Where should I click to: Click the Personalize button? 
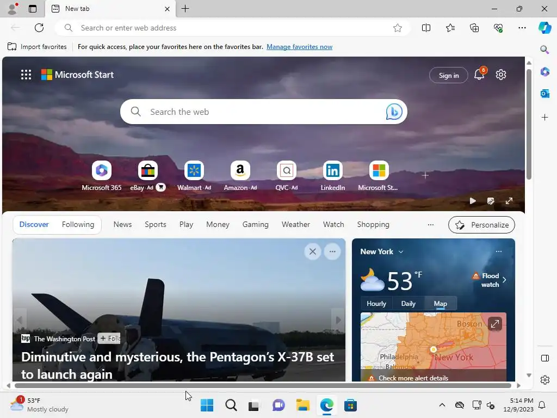click(x=481, y=225)
